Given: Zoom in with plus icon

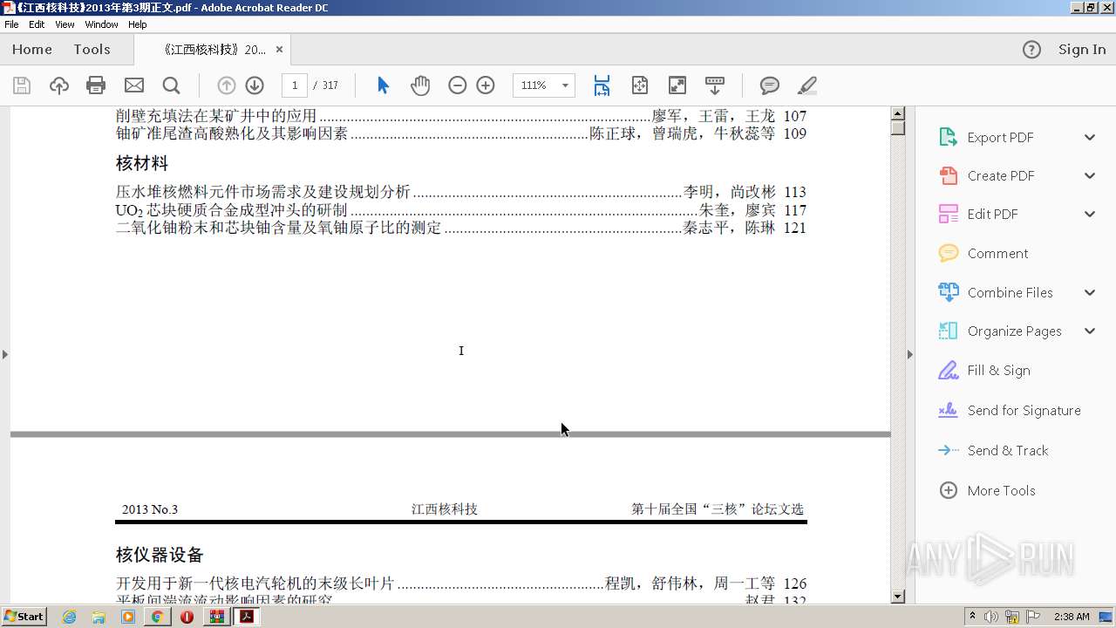Looking at the screenshot, I should (x=486, y=85).
